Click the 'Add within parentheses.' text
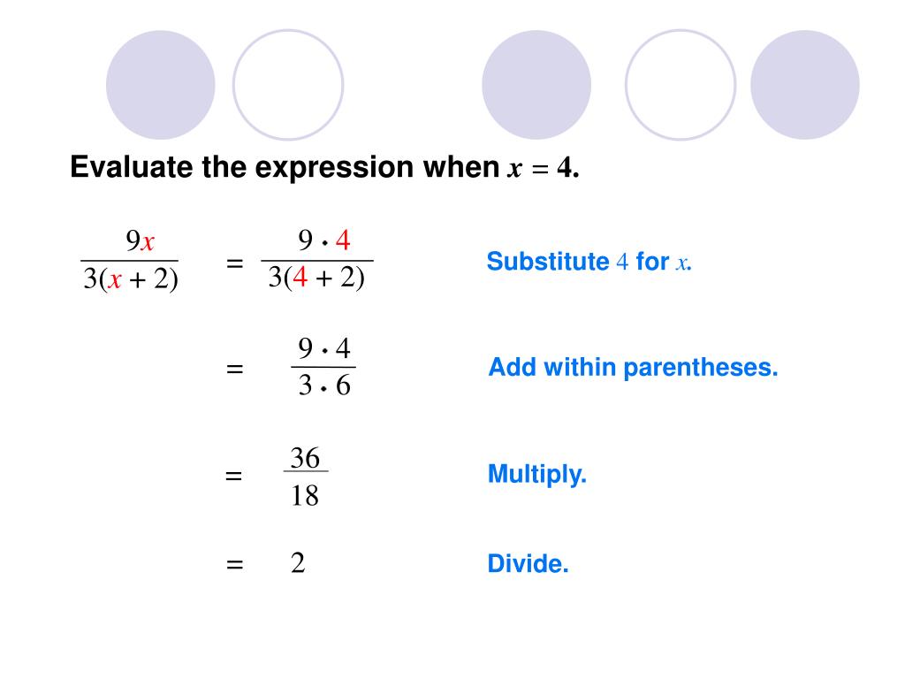Viewport: 905px width, 679px height. [633, 368]
